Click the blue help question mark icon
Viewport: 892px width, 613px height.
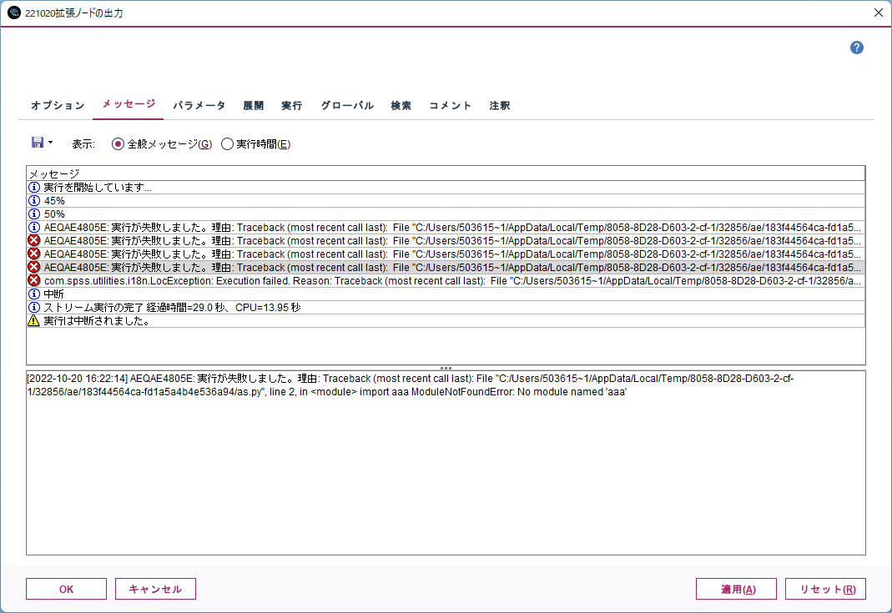coord(857,48)
